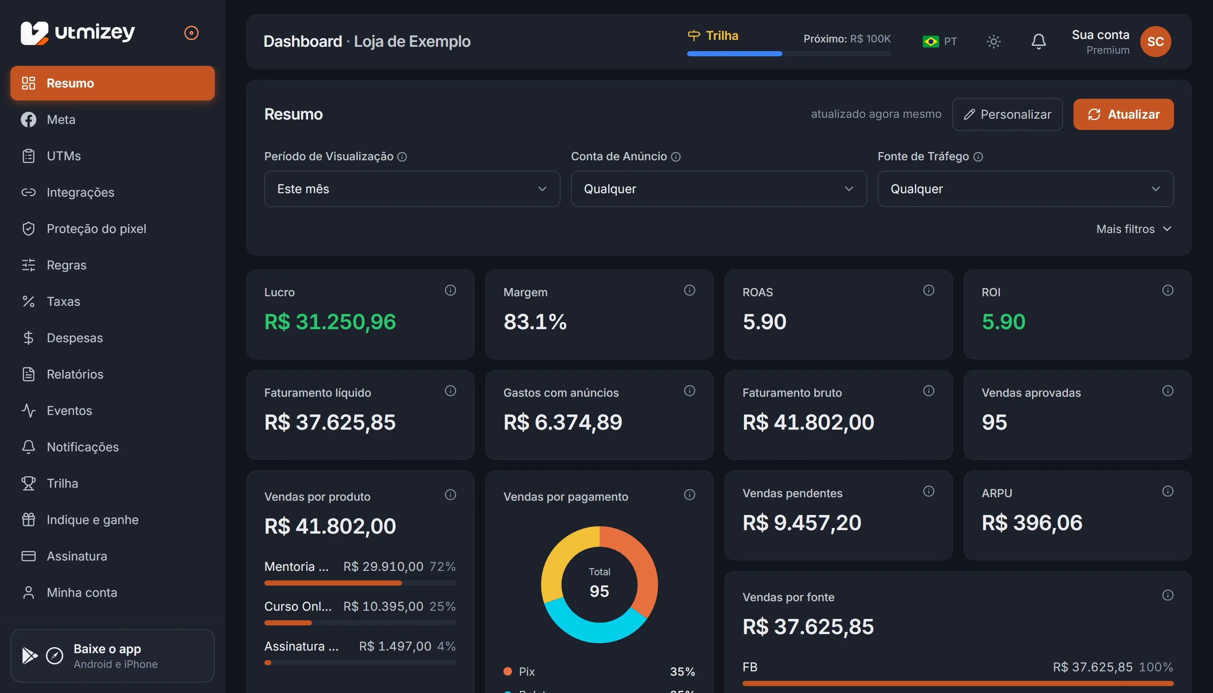Viewport: 1213px width, 693px height.
Task: Open the Período de Visualização dropdown (Este mês)
Action: click(x=412, y=189)
